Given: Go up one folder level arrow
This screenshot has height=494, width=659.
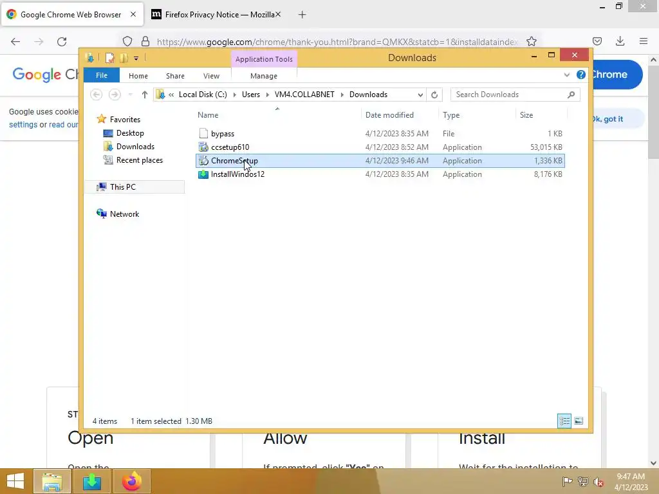Looking at the screenshot, I should pyautogui.click(x=145, y=95).
